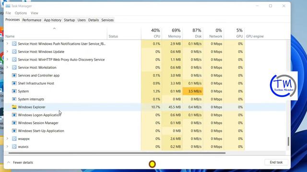Click the Windows Push Notifications service icon
Viewport: 307px width, 172px height.
click(x=14, y=43)
